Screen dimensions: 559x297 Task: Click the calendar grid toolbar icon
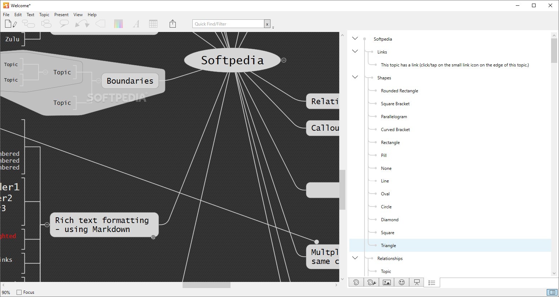(x=153, y=24)
